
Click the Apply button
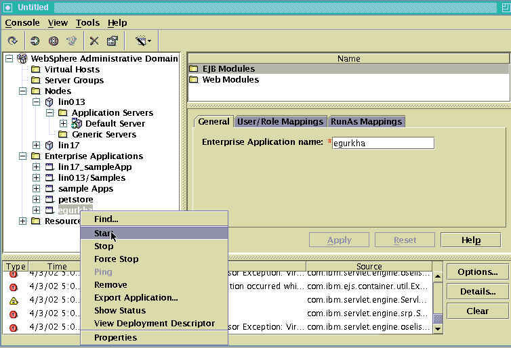(340, 240)
